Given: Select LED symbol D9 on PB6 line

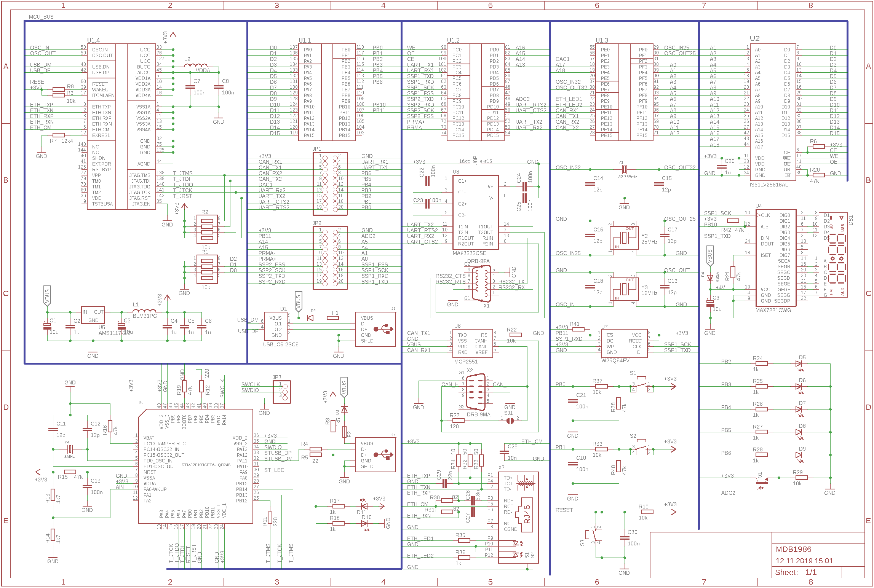Looking at the screenshot, I should tap(799, 456).
